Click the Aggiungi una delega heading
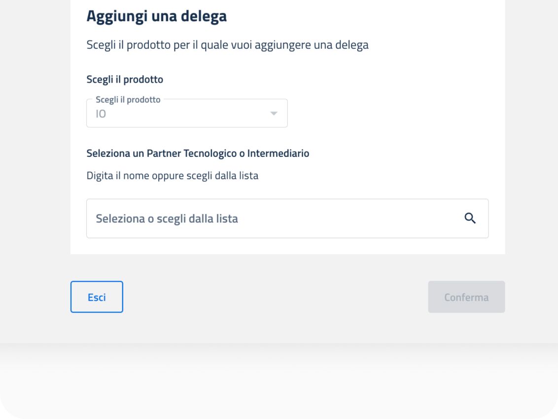Screen dimensions: 558x419 pyautogui.click(x=157, y=16)
